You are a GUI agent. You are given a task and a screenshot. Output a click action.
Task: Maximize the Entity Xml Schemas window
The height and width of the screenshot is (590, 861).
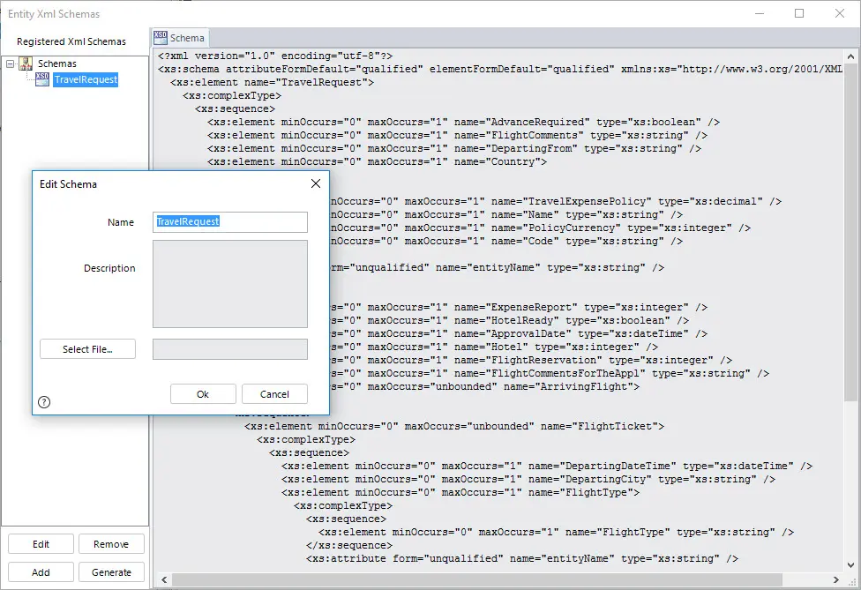click(x=799, y=13)
